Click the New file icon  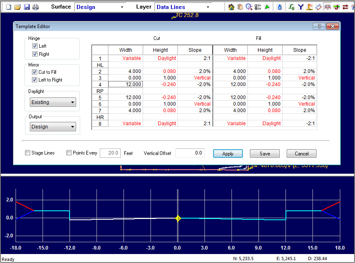click(x=8, y=7)
